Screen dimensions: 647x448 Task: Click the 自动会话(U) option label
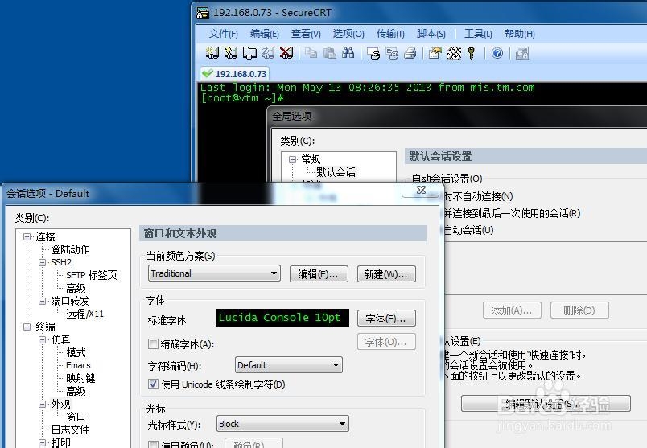point(469,230)
